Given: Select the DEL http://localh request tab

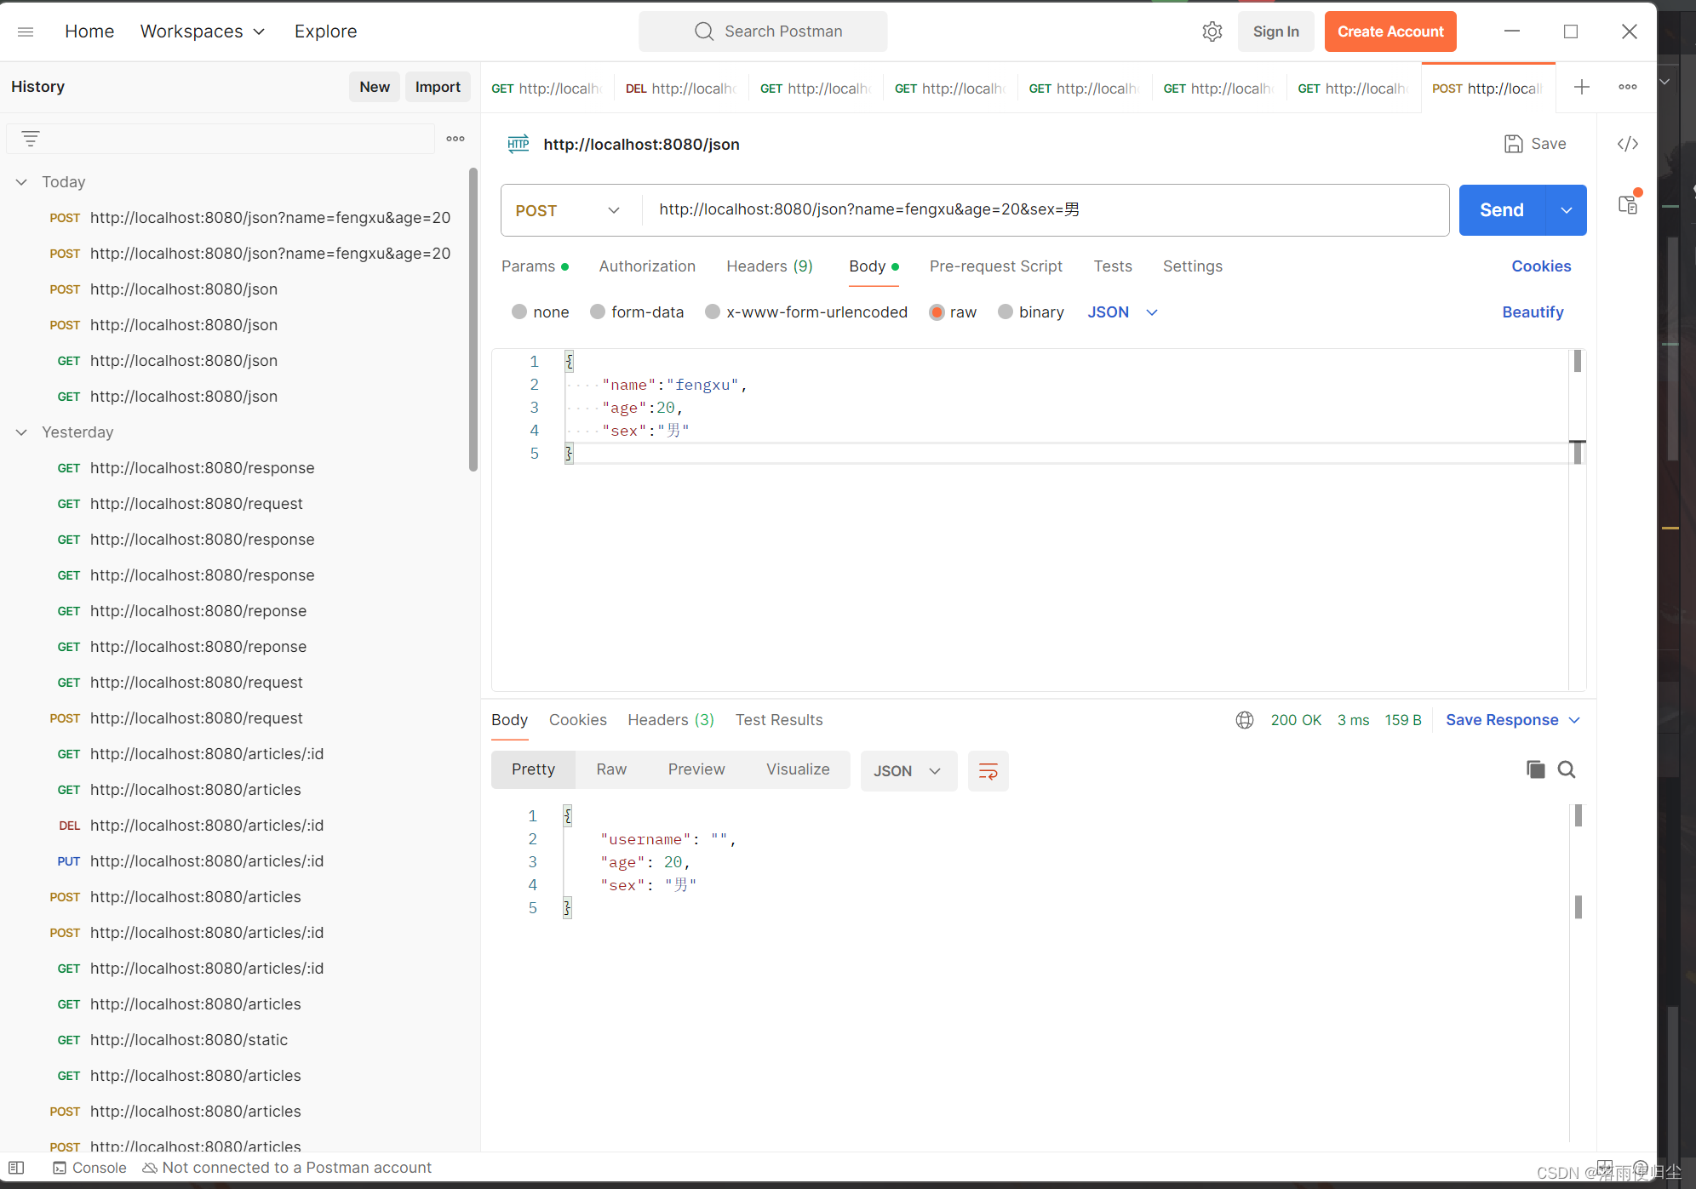Looking at the screenshot, I should tap(681, 88).
